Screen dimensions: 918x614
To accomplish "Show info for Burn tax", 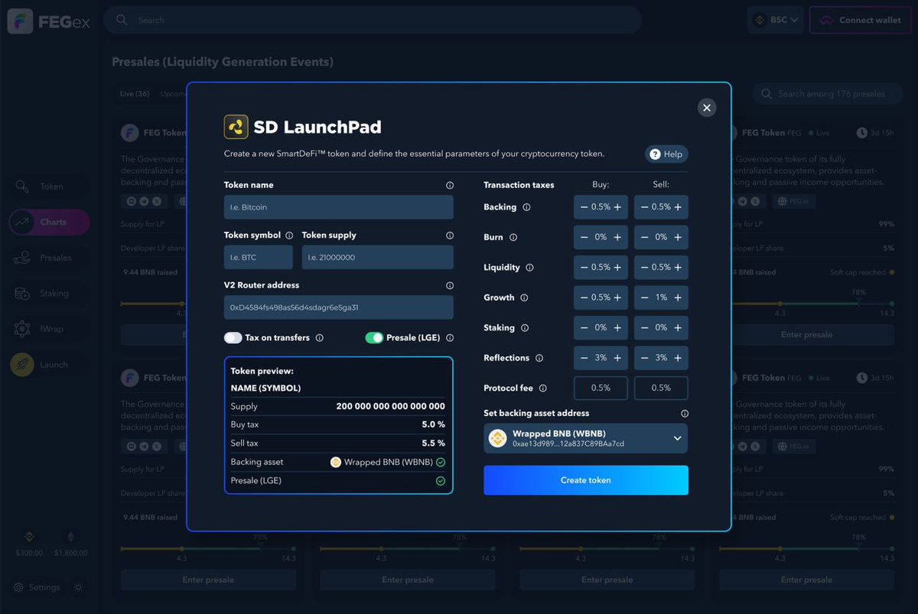I will click(513, 237).
